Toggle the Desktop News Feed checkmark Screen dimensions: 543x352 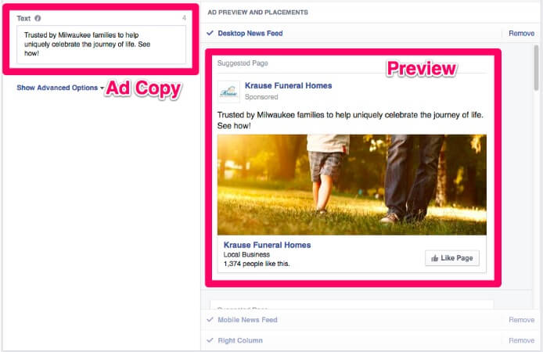tap(210, 33)
